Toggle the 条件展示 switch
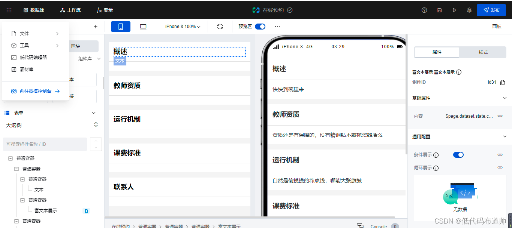This screenshot has height=228, width=512. (x=458, y=155)
